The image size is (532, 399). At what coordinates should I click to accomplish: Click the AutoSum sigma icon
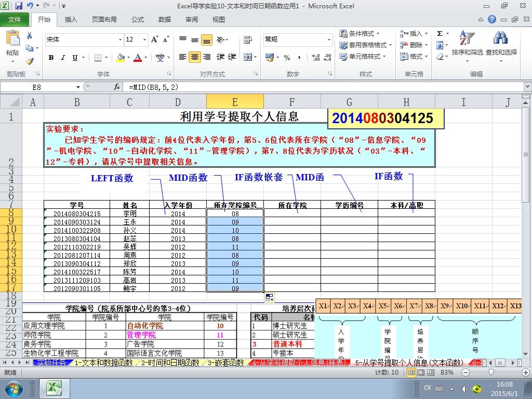tap(440, 34)
